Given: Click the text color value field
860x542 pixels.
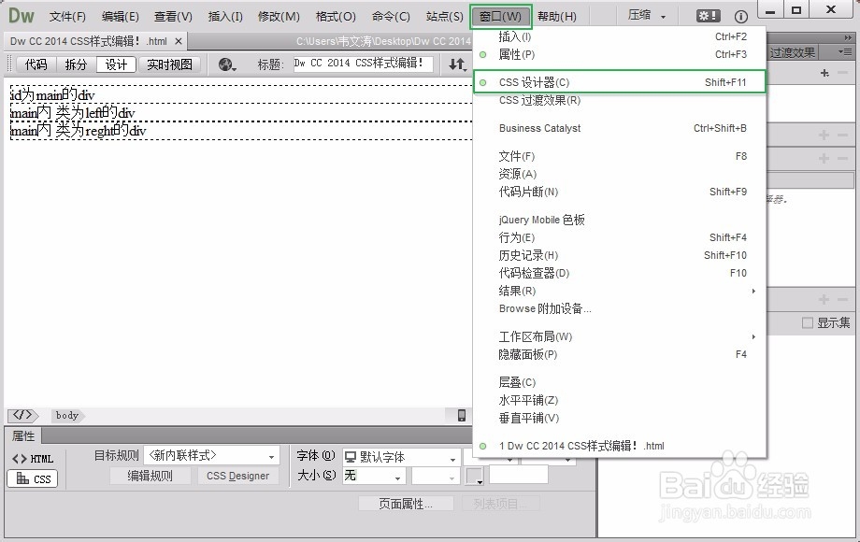Looking at the screenshot, I should coord(518,475).
